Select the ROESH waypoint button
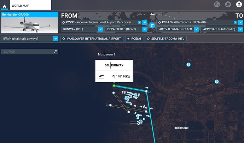The image size is (244, 143). [134, 39]
